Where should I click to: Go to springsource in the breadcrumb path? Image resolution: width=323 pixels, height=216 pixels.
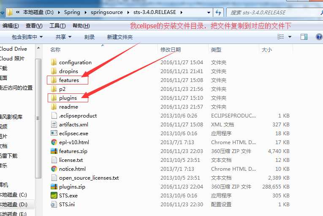pyautogui.click(x=107, y=12)
